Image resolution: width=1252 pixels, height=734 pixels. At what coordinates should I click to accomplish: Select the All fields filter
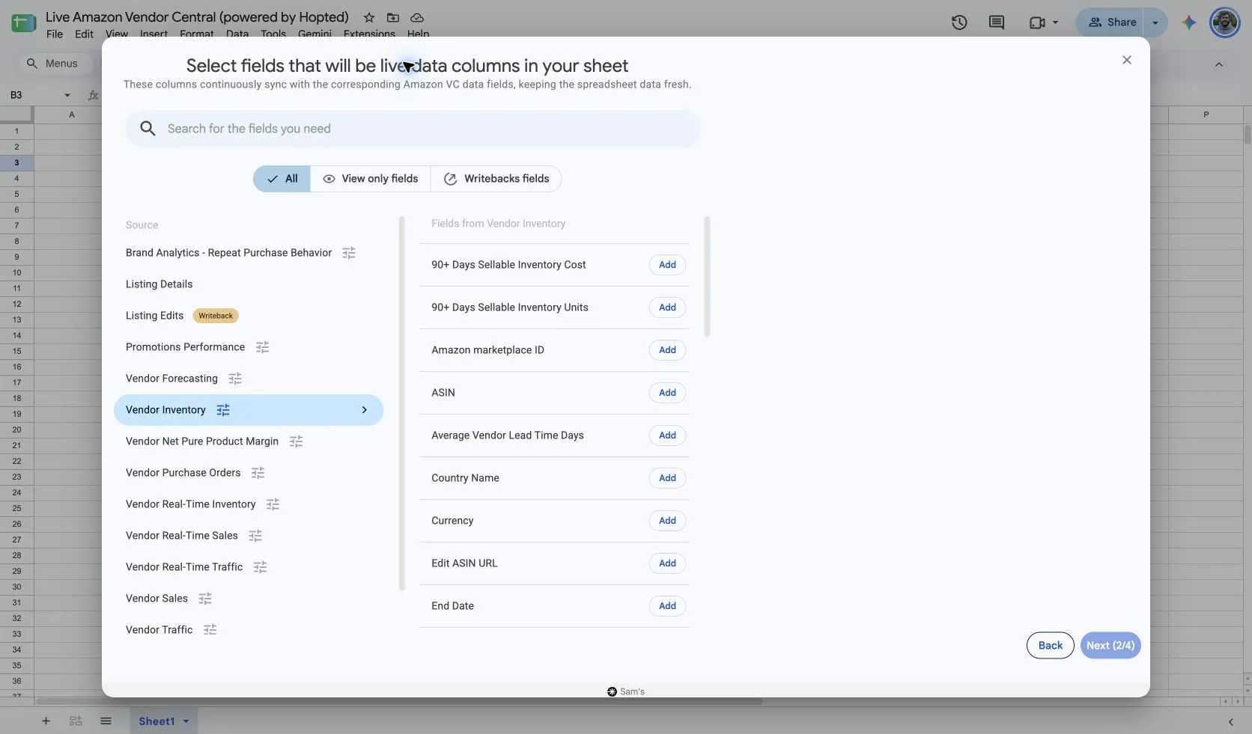click(282, 179)
